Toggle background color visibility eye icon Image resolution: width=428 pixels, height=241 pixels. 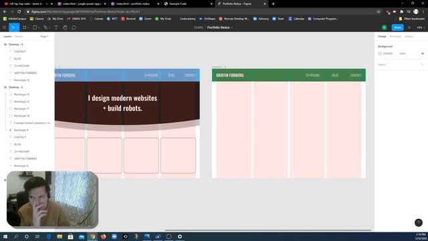[x=423, y=54]
